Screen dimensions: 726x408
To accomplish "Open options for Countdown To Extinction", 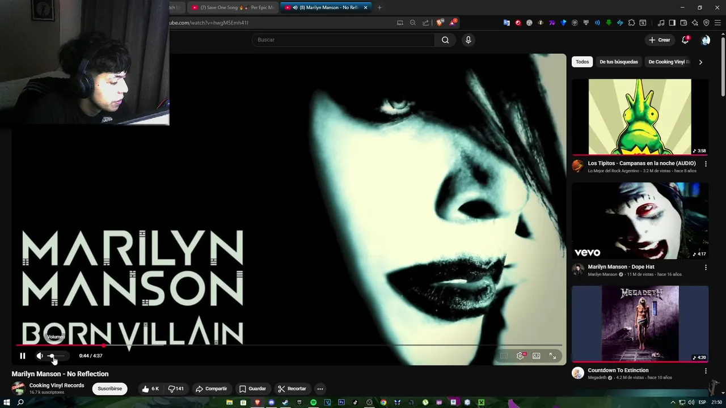I will tap(706, 371).
